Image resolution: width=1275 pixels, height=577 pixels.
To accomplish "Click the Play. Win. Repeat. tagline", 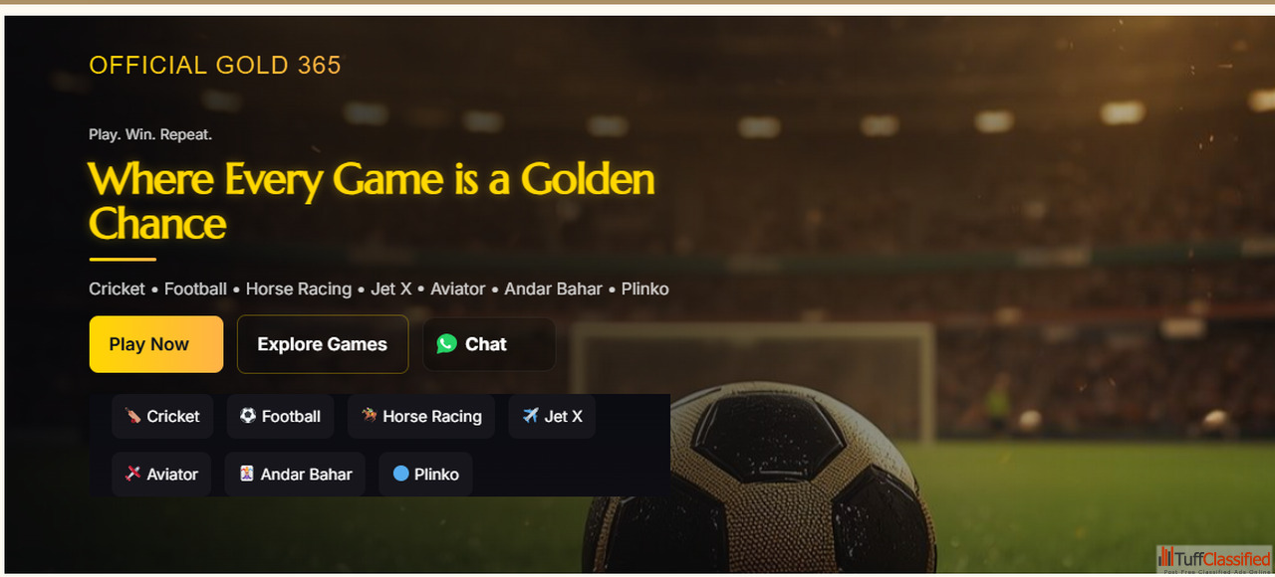I will click(150, 134).
